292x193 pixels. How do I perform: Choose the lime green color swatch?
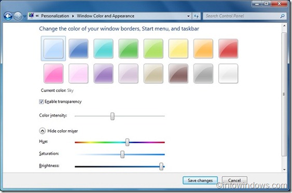[154, 48]
